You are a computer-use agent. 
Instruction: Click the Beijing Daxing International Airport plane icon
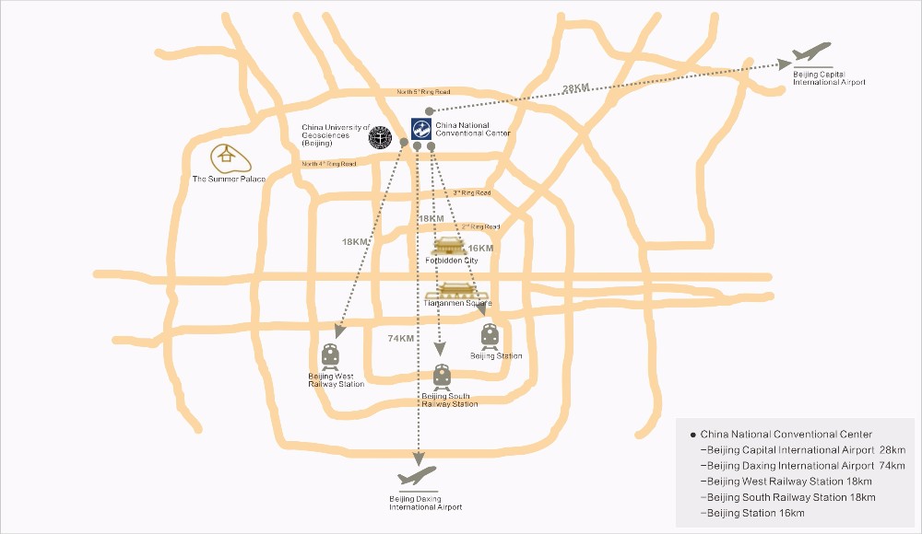click(417, 476)
